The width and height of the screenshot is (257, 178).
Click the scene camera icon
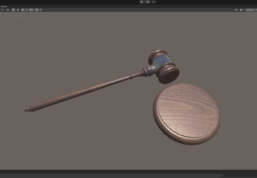click(x=240, y=10)
